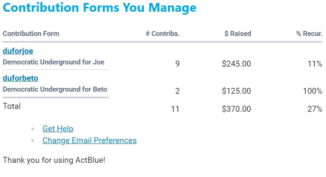Open the duforbeto contribution form link
This screenshot has width=326, height=177.
[21, 78]
